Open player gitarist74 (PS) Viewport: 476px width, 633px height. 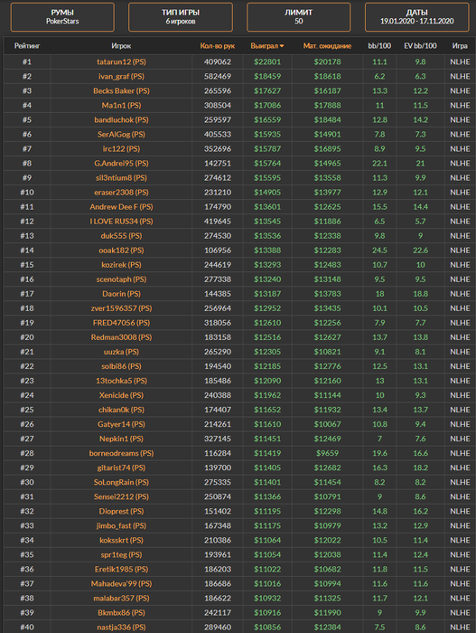coord(121,468)
